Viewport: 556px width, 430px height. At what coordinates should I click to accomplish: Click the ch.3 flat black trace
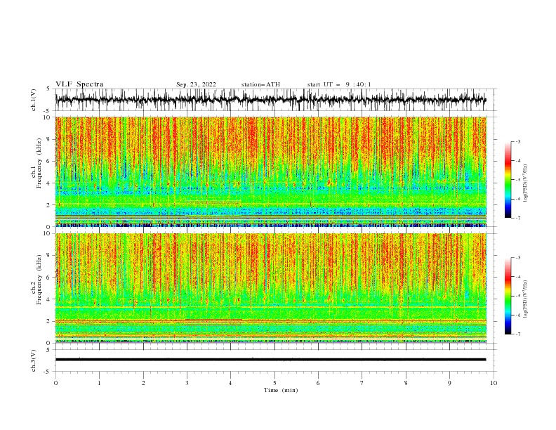coord(271,360)
